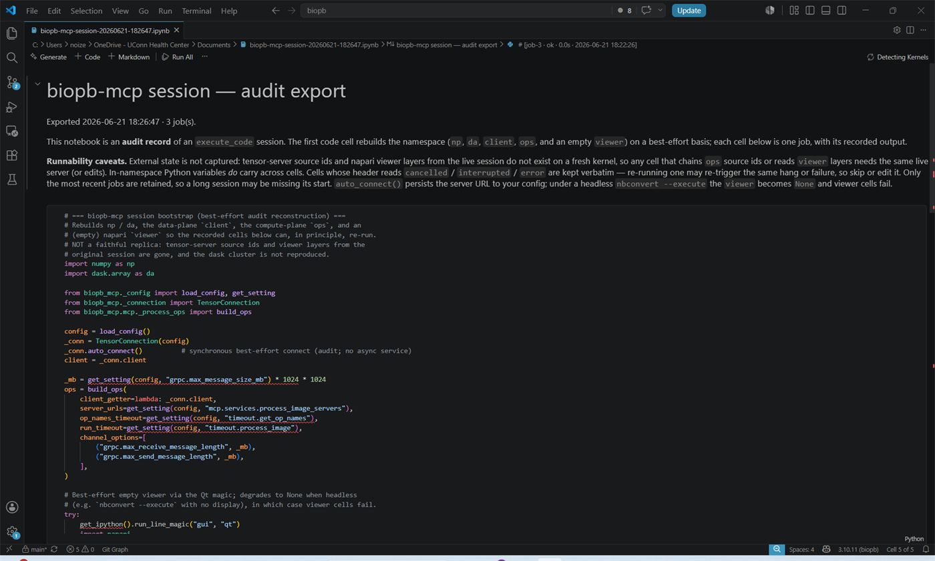This screenshot has width=935, height=561.
Task: Click the Split Editor icon
Action: (x=910, y=30)
